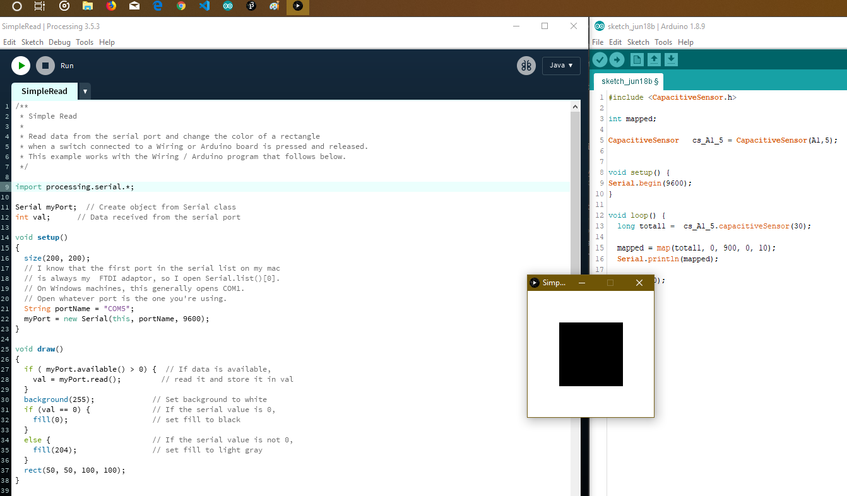
Task: Open File Explorer from the taskbar
Action: (x=88, y=6)
